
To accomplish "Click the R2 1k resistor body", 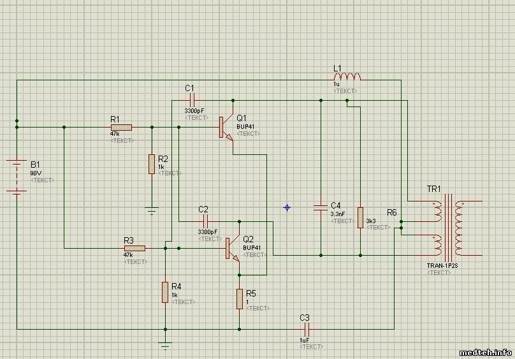I will click(x=152, y=163).
